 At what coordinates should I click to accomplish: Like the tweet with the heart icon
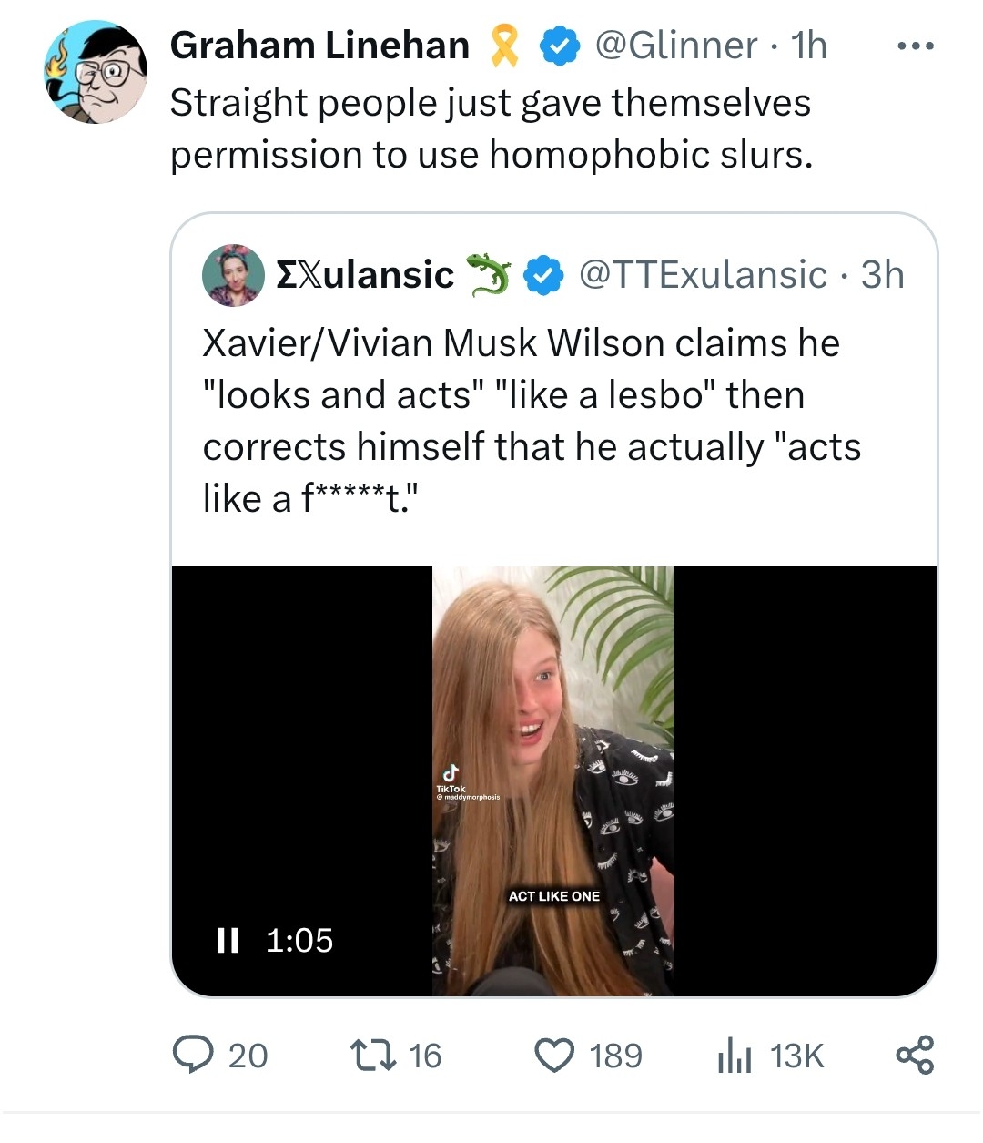(x=553, y=1055)
